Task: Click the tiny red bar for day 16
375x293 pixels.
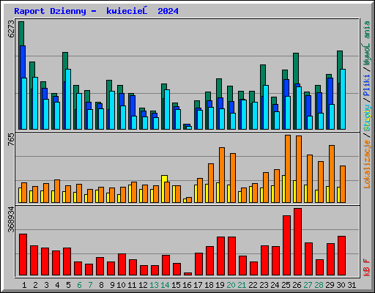Action: (187, 274)
